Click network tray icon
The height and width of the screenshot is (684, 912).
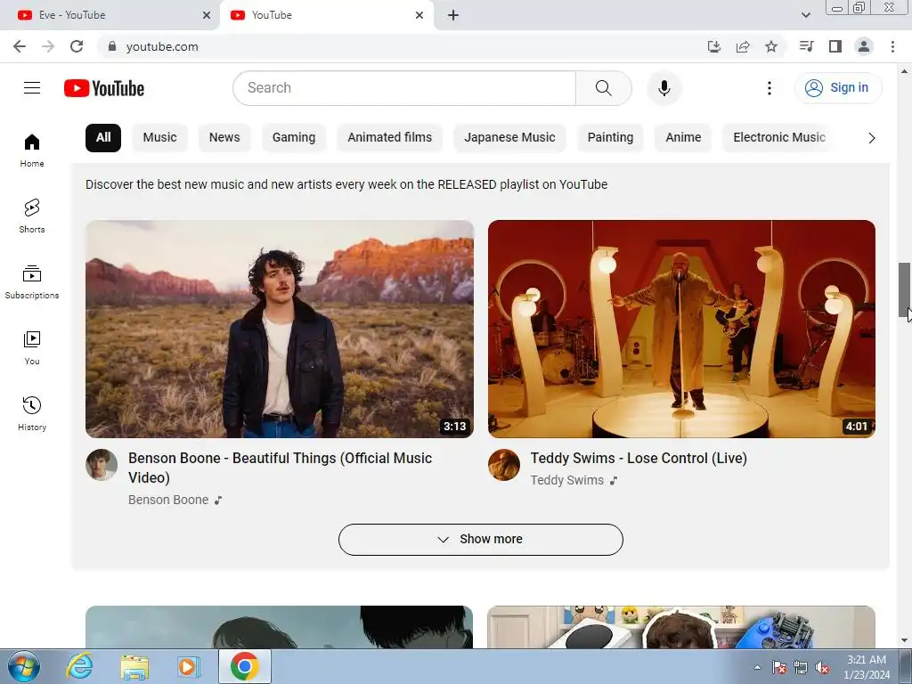(x=801, y=668)
